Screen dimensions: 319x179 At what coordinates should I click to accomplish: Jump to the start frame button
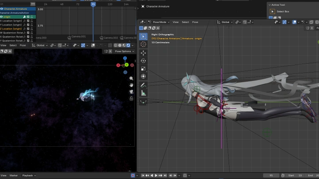pos(143,175)
